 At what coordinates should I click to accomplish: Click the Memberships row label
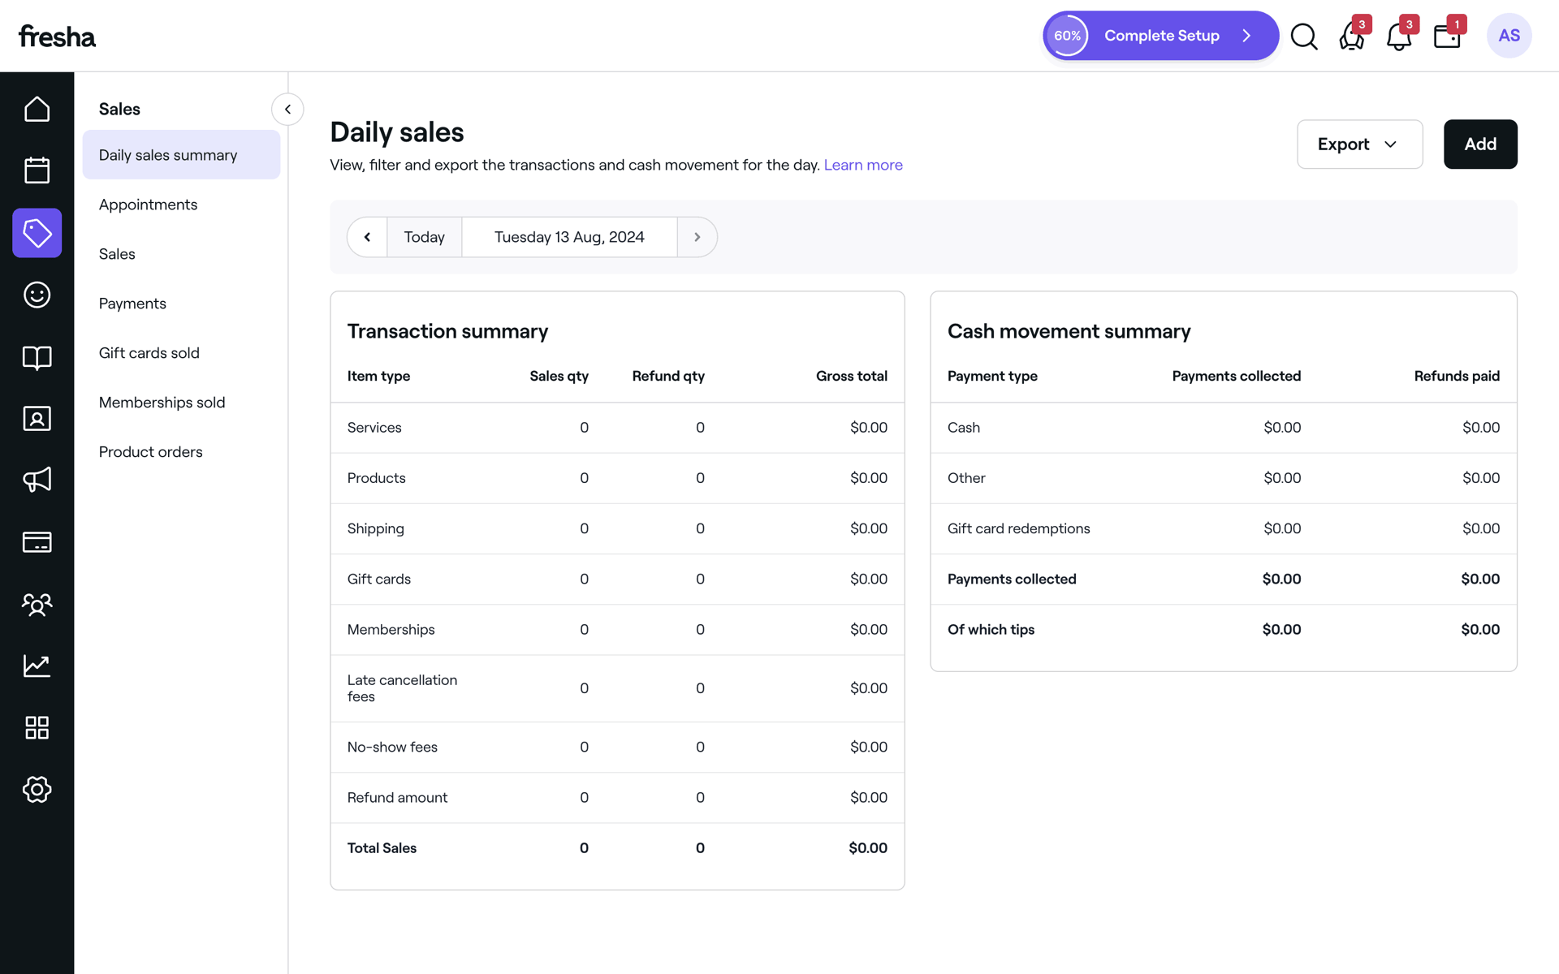click(391, 630)
